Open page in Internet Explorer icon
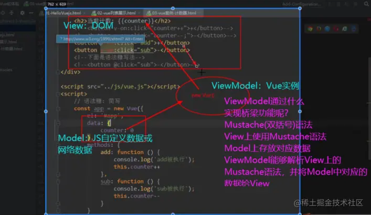Viewport: 371px width, 215px height. (x=344, y=29)
